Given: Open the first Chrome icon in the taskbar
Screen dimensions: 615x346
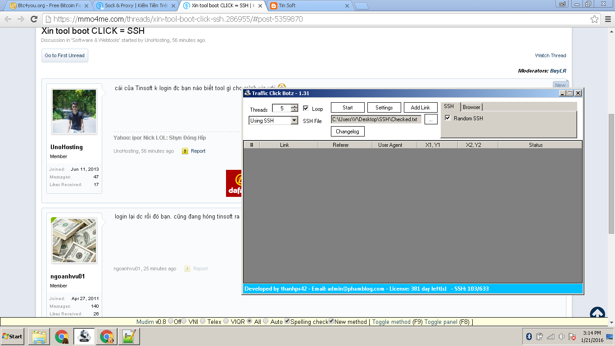Looking at the screenshot, I should point(62,336).
